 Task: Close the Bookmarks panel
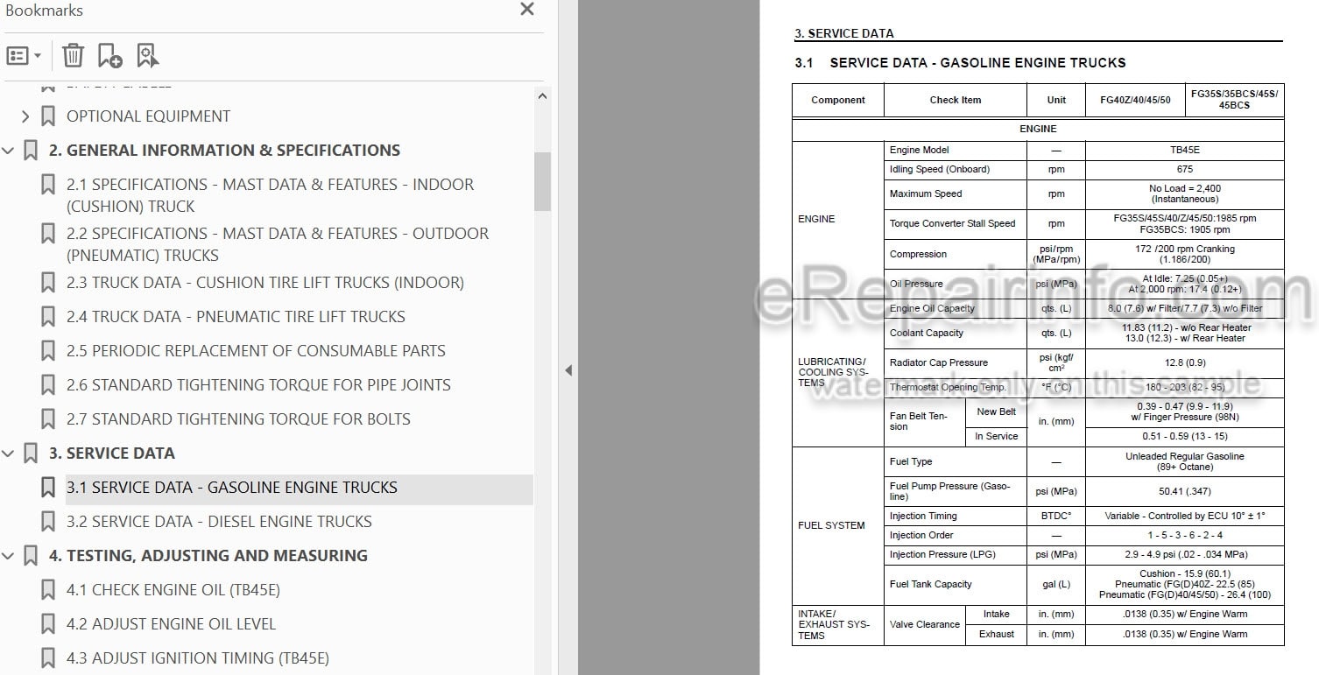click(x=526, y=10)
